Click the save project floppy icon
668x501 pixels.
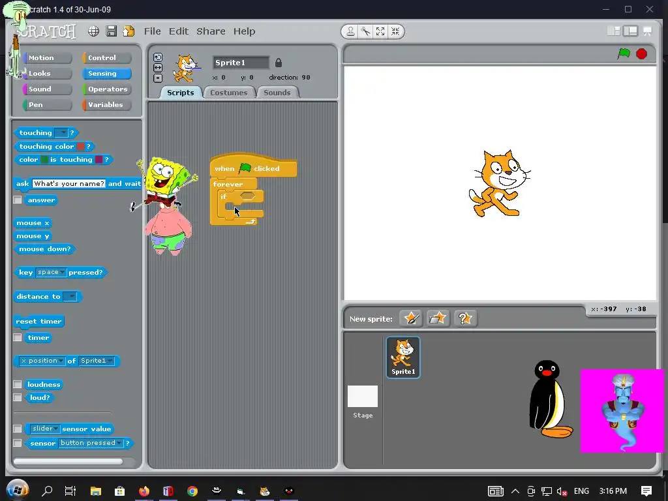111,31
